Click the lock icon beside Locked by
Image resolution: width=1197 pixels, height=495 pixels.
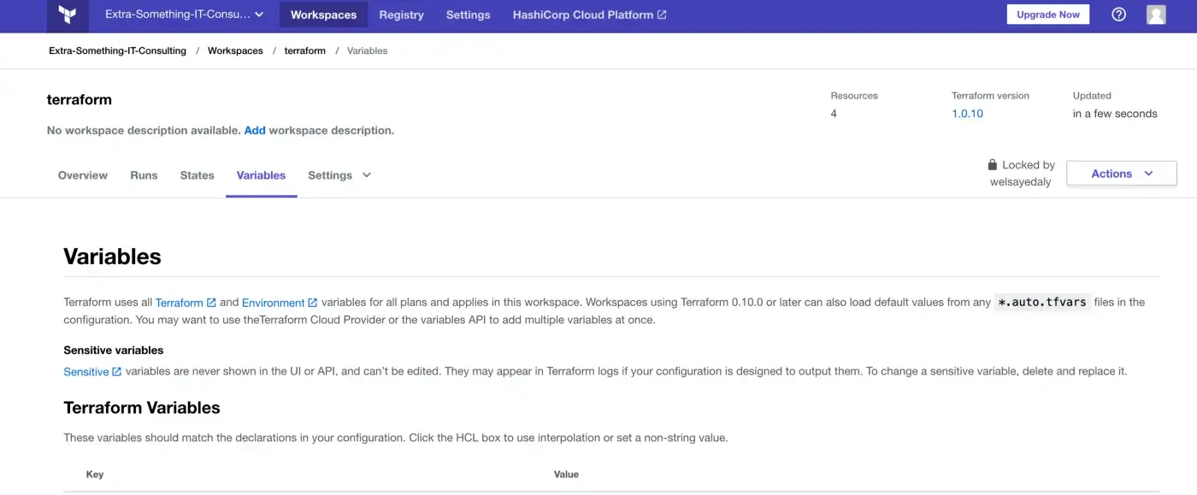click(993, 165)
